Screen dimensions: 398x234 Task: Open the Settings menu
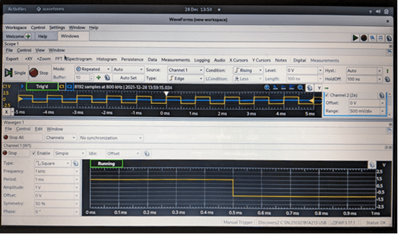pyautogui.click(x=57, y=28)
